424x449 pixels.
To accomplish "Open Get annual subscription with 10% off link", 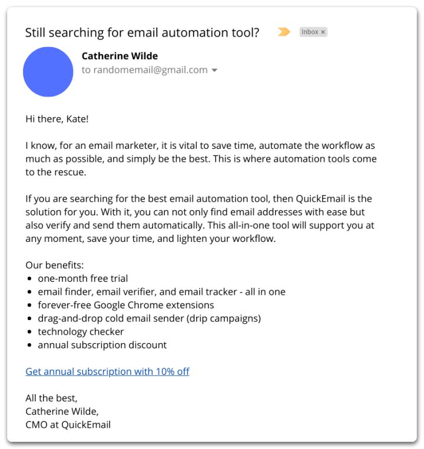I will click(107, 371).
